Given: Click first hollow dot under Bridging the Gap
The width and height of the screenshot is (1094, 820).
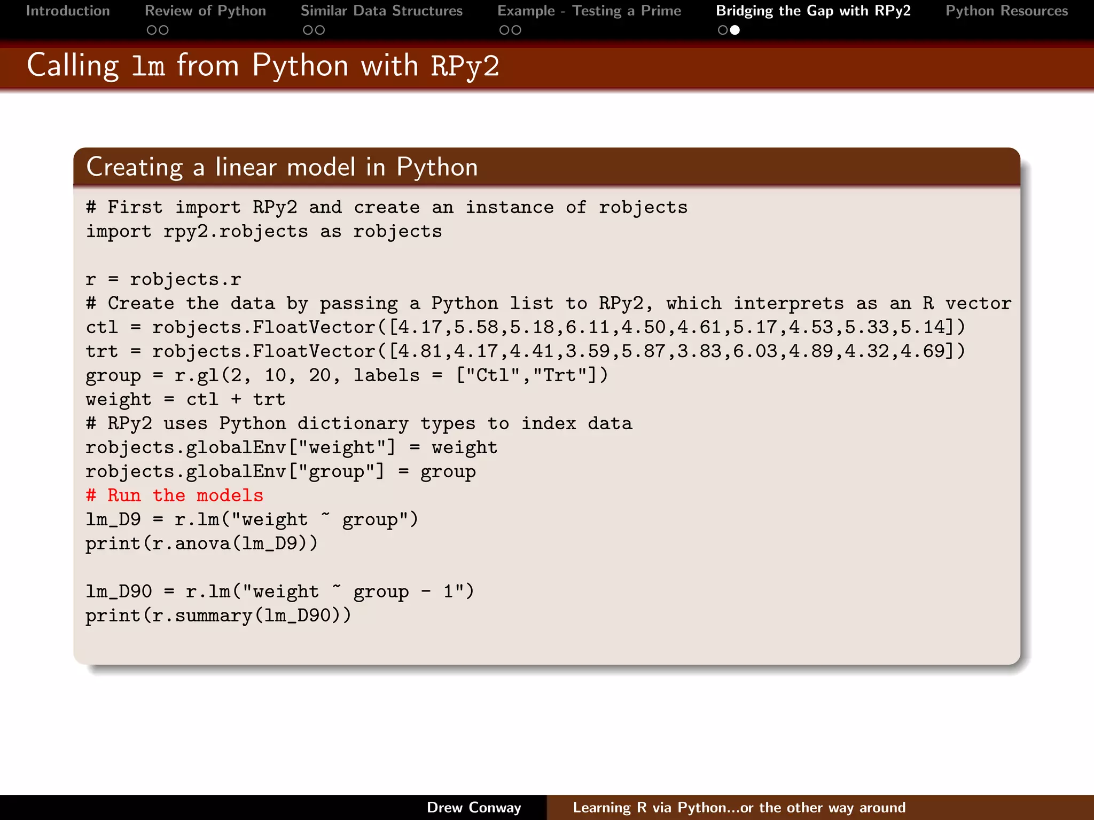Looking at the screenshot, I should [x=723, y=30].
